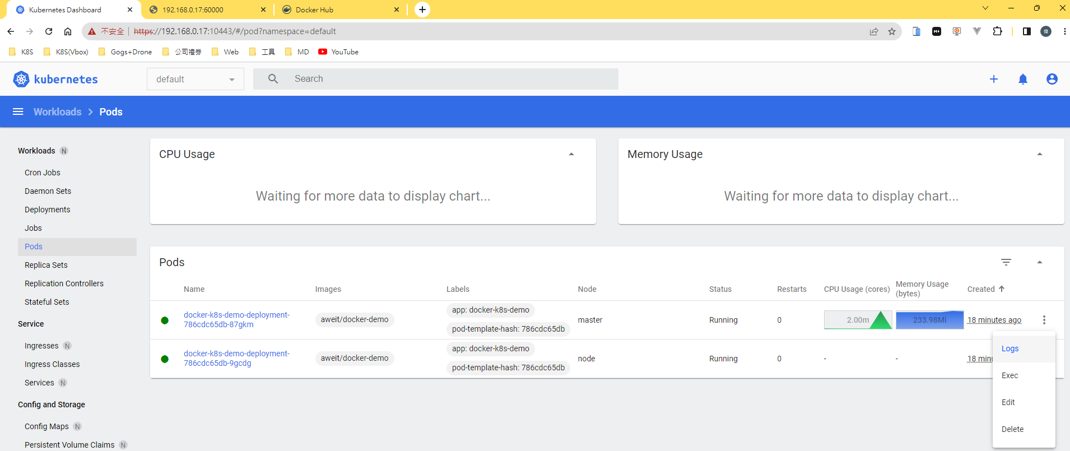This screenshot has width=1070, height=451.
Task: Click the browser home icon
Action: pyautogui.click(x=68, y=31)
